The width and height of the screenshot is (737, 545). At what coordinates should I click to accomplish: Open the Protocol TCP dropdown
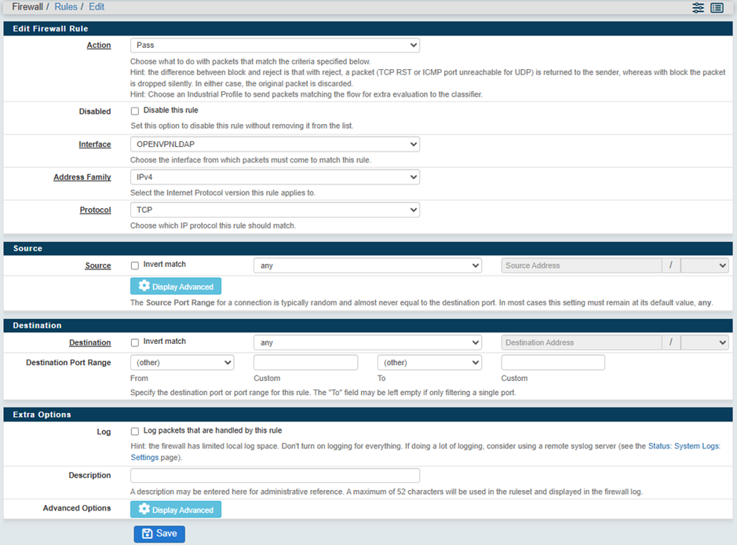point(275,210)
